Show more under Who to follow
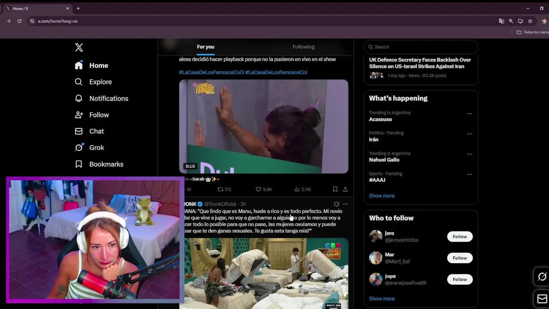The width and height of the screenshot is (549, 309). click(x=382, y=299)
